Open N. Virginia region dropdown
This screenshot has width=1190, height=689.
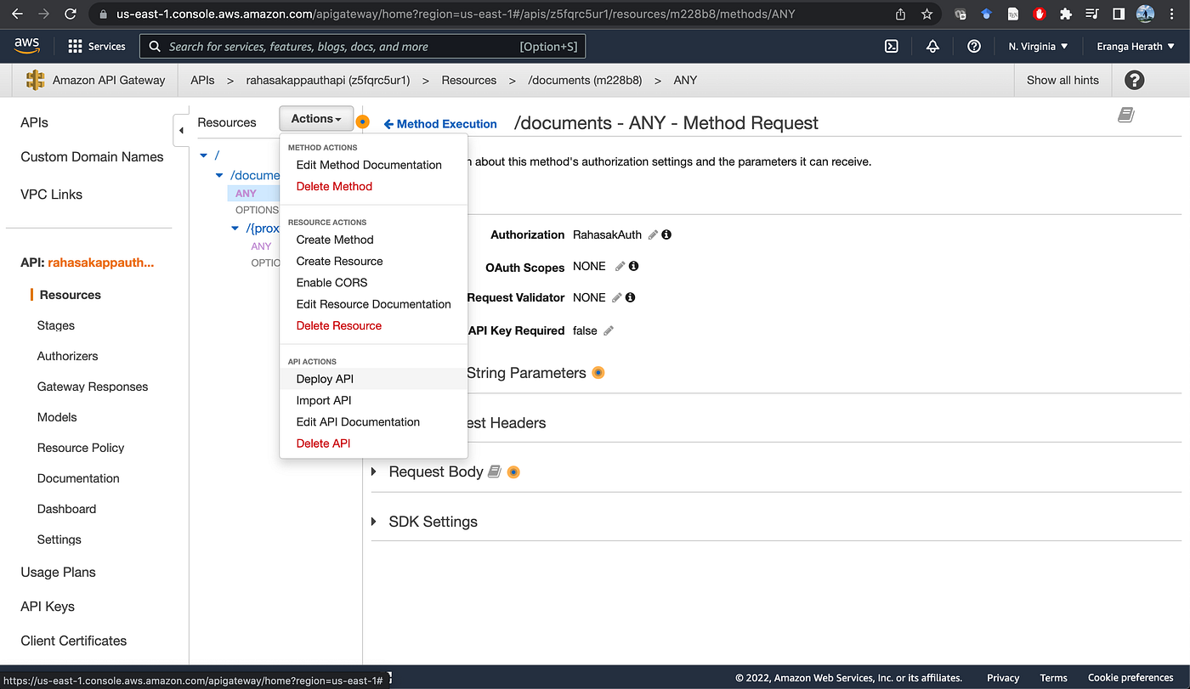(x=1038, y=47)
